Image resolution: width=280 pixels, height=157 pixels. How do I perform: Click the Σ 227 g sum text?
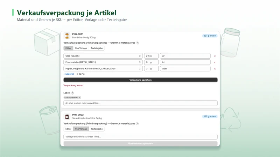coord(80,74)
